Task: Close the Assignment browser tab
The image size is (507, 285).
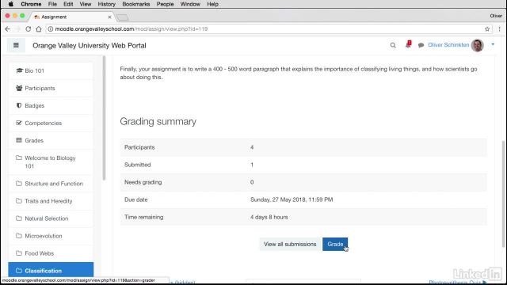Action: coord(109,17)
